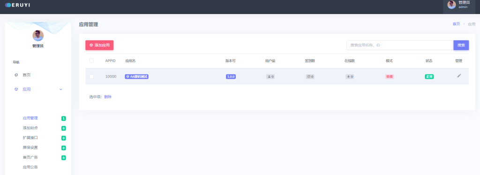Viewport: 480px width, 175px height.
Task: Click the 0 badge beside 添加站点
Action: (63, 128)
